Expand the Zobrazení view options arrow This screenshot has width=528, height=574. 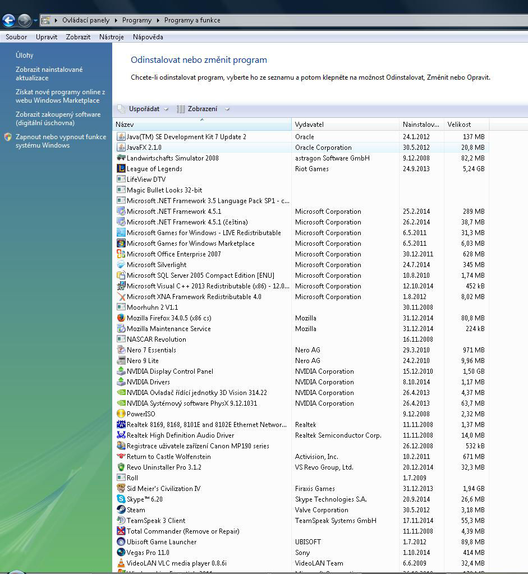tap(227, 109)
